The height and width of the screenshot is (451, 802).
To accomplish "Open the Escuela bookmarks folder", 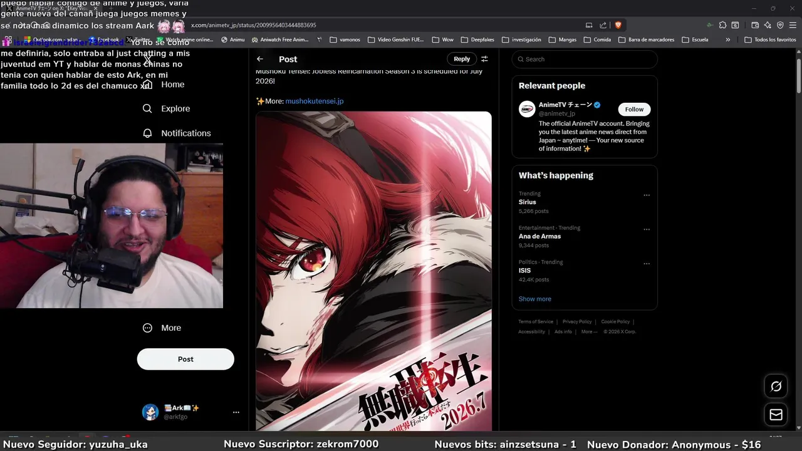I will pos(695,39).
